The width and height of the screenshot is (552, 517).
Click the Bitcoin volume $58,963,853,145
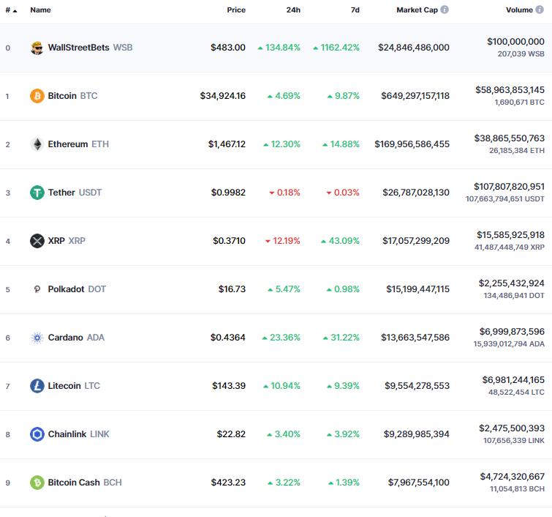[x=510, y=89]
